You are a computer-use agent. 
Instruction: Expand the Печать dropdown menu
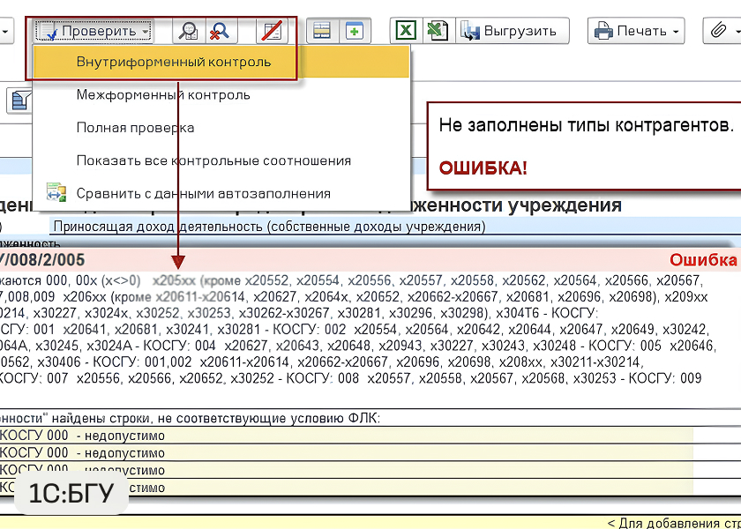point(639,31)
